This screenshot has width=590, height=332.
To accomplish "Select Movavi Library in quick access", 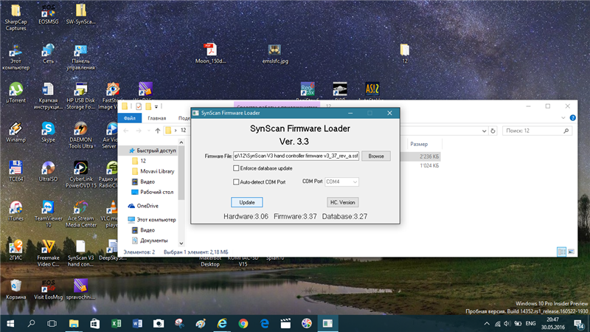I will coord(156,170).
